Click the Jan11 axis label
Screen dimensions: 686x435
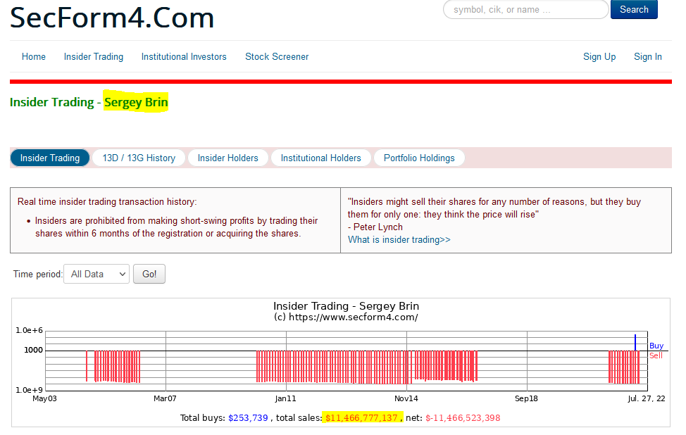(x=286, y=398)
